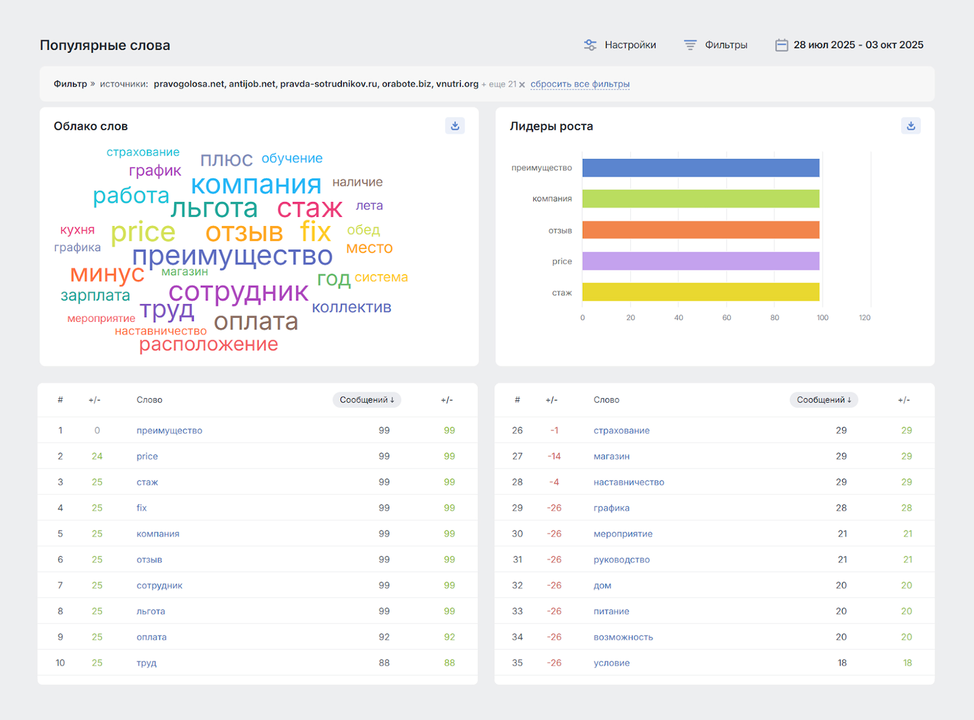
Task: Click the yellow стаж chart bar
Action: [x=700, y=292]
